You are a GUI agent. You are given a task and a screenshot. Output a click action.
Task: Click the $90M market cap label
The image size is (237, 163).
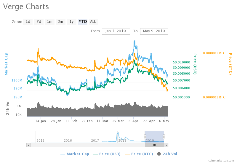click(x=18, y=88)
